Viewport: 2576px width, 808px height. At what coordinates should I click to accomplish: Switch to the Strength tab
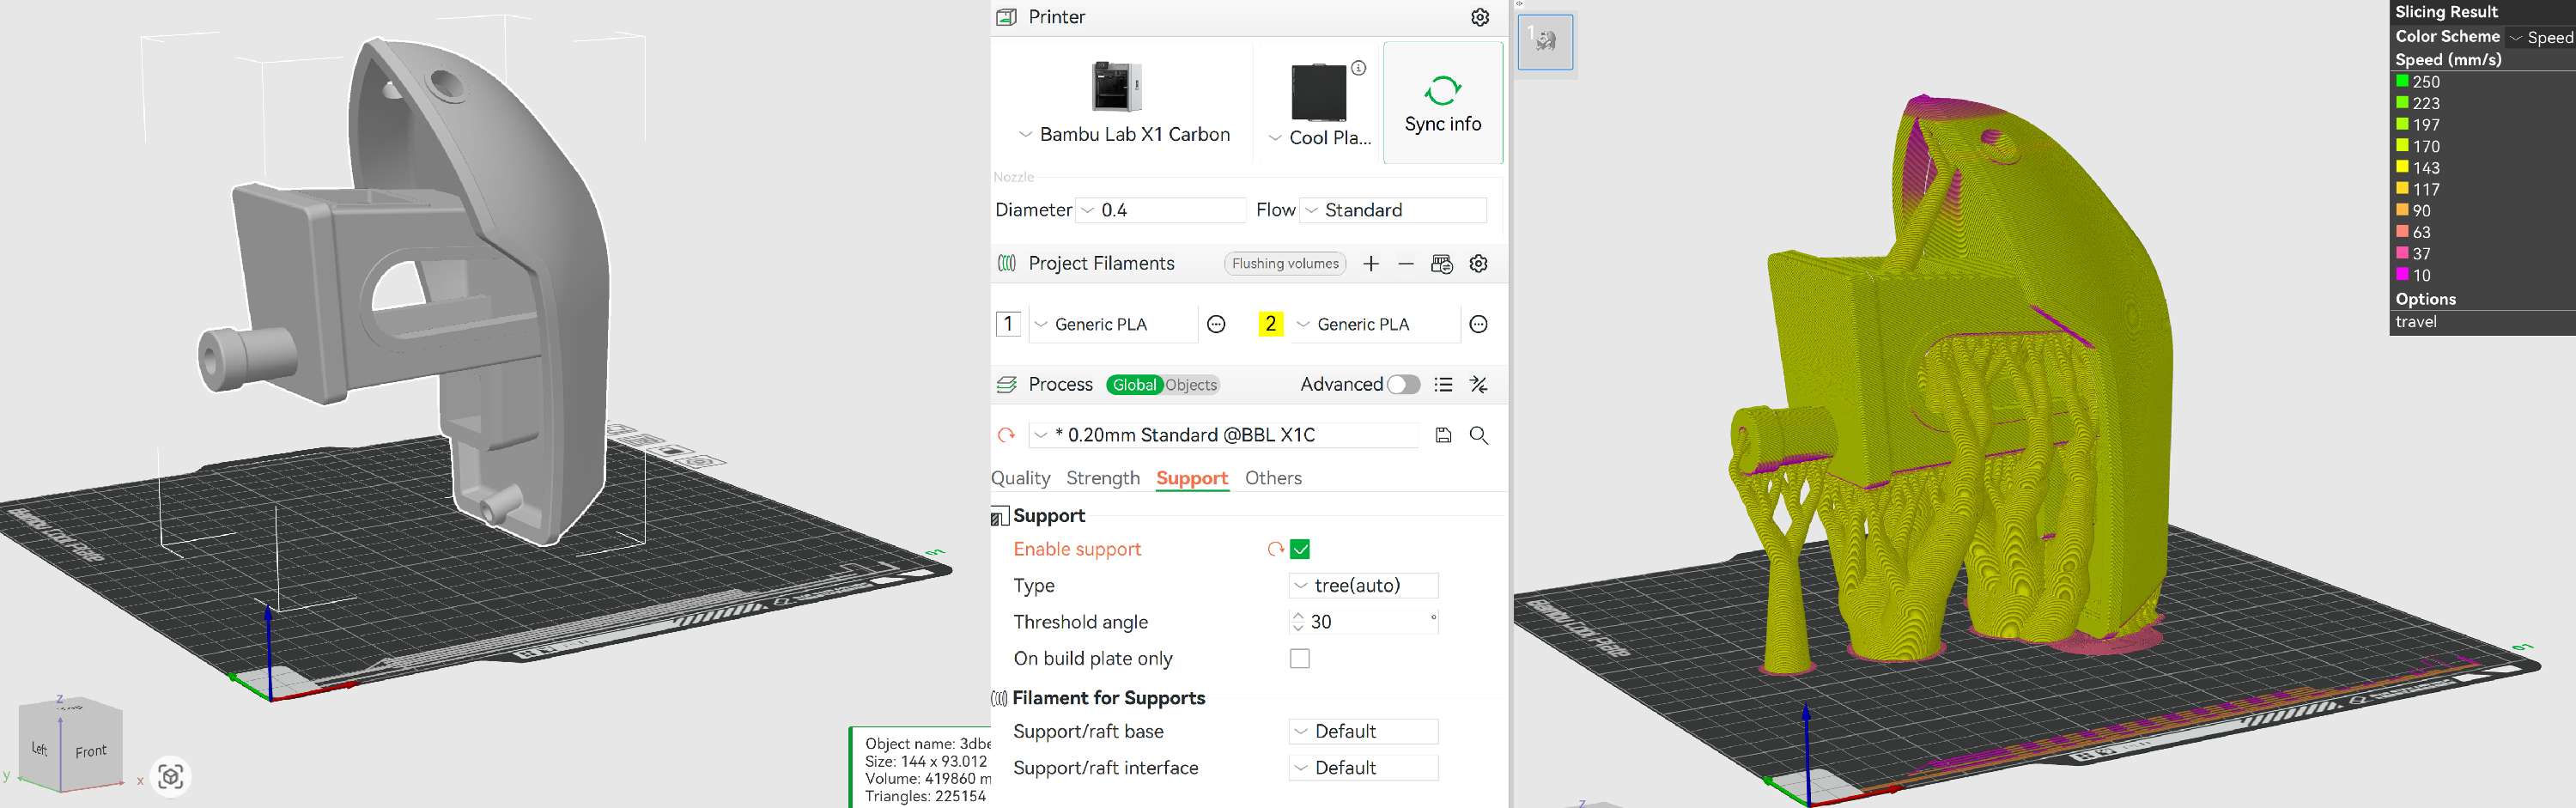[1102, 478]
